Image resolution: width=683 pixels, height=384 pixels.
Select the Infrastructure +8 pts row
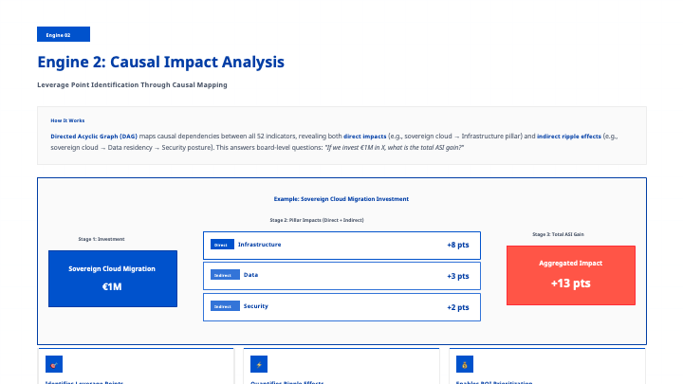point(341,245)
